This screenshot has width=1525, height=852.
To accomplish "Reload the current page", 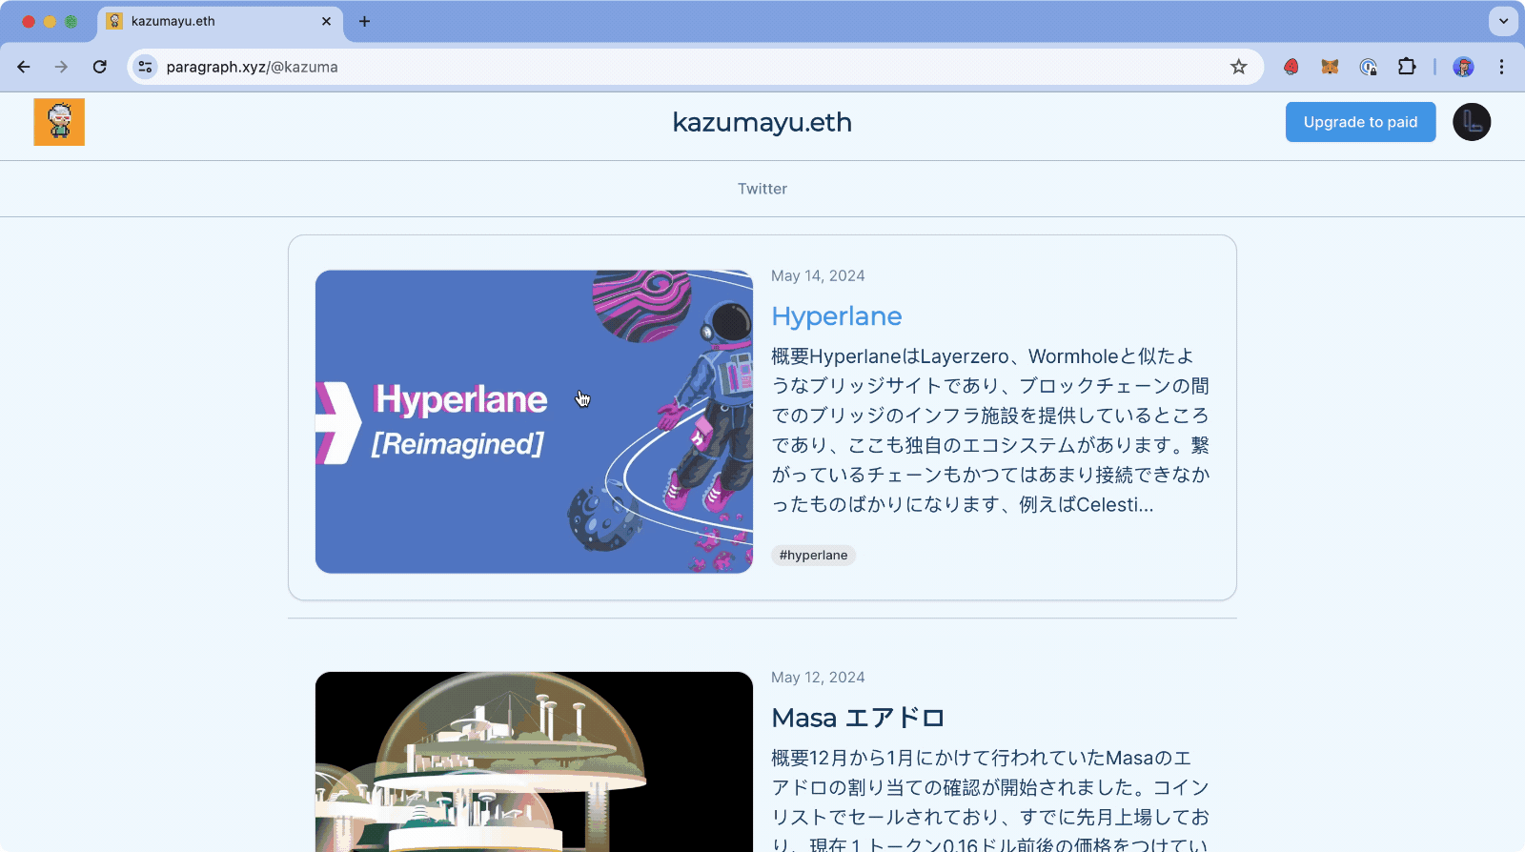I will [x=100, y=67].
